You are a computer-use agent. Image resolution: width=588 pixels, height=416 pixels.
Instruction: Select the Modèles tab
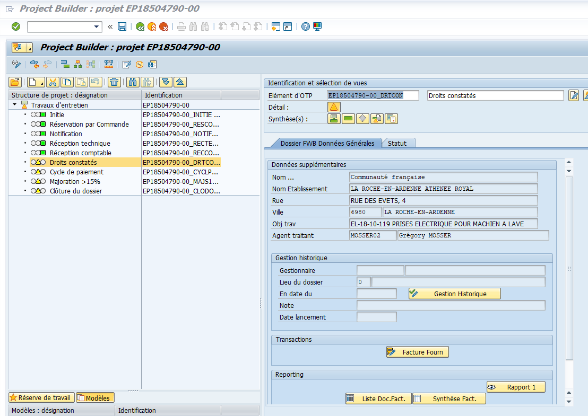click(x=95, y=398)
